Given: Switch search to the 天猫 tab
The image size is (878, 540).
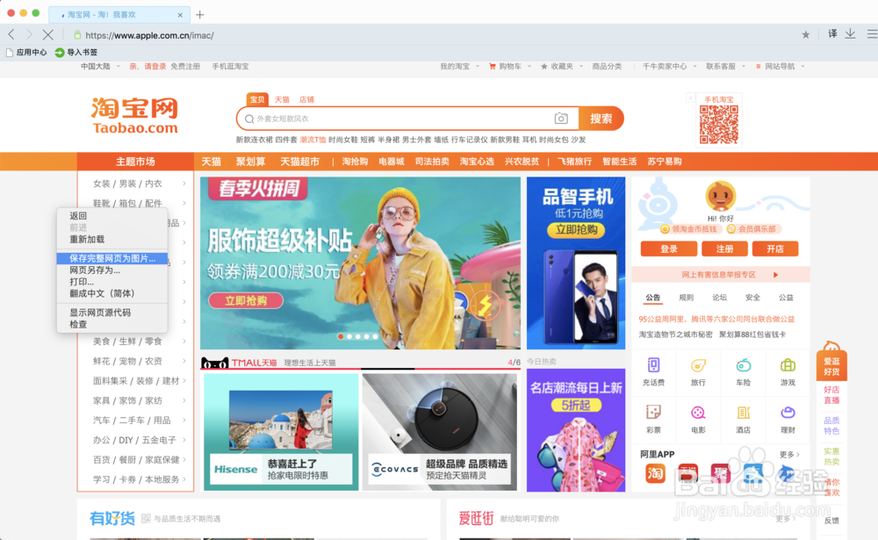Looking at the screenshot, I should 282,100.
